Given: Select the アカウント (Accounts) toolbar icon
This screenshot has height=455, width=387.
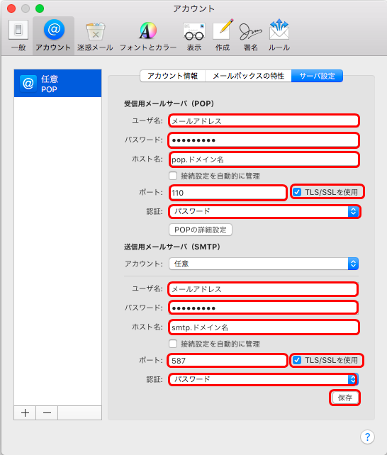Looking at the screenshot, I should click(53, 35).
